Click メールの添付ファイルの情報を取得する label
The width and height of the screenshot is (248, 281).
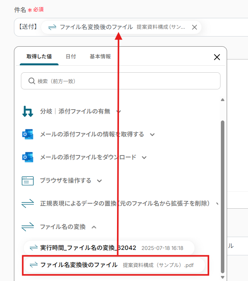pos(92,134)
